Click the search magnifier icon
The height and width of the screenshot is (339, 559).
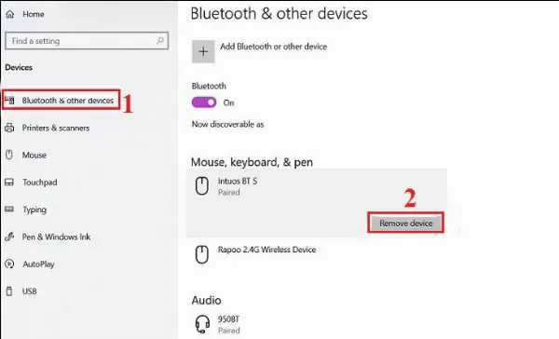point(160,41)
